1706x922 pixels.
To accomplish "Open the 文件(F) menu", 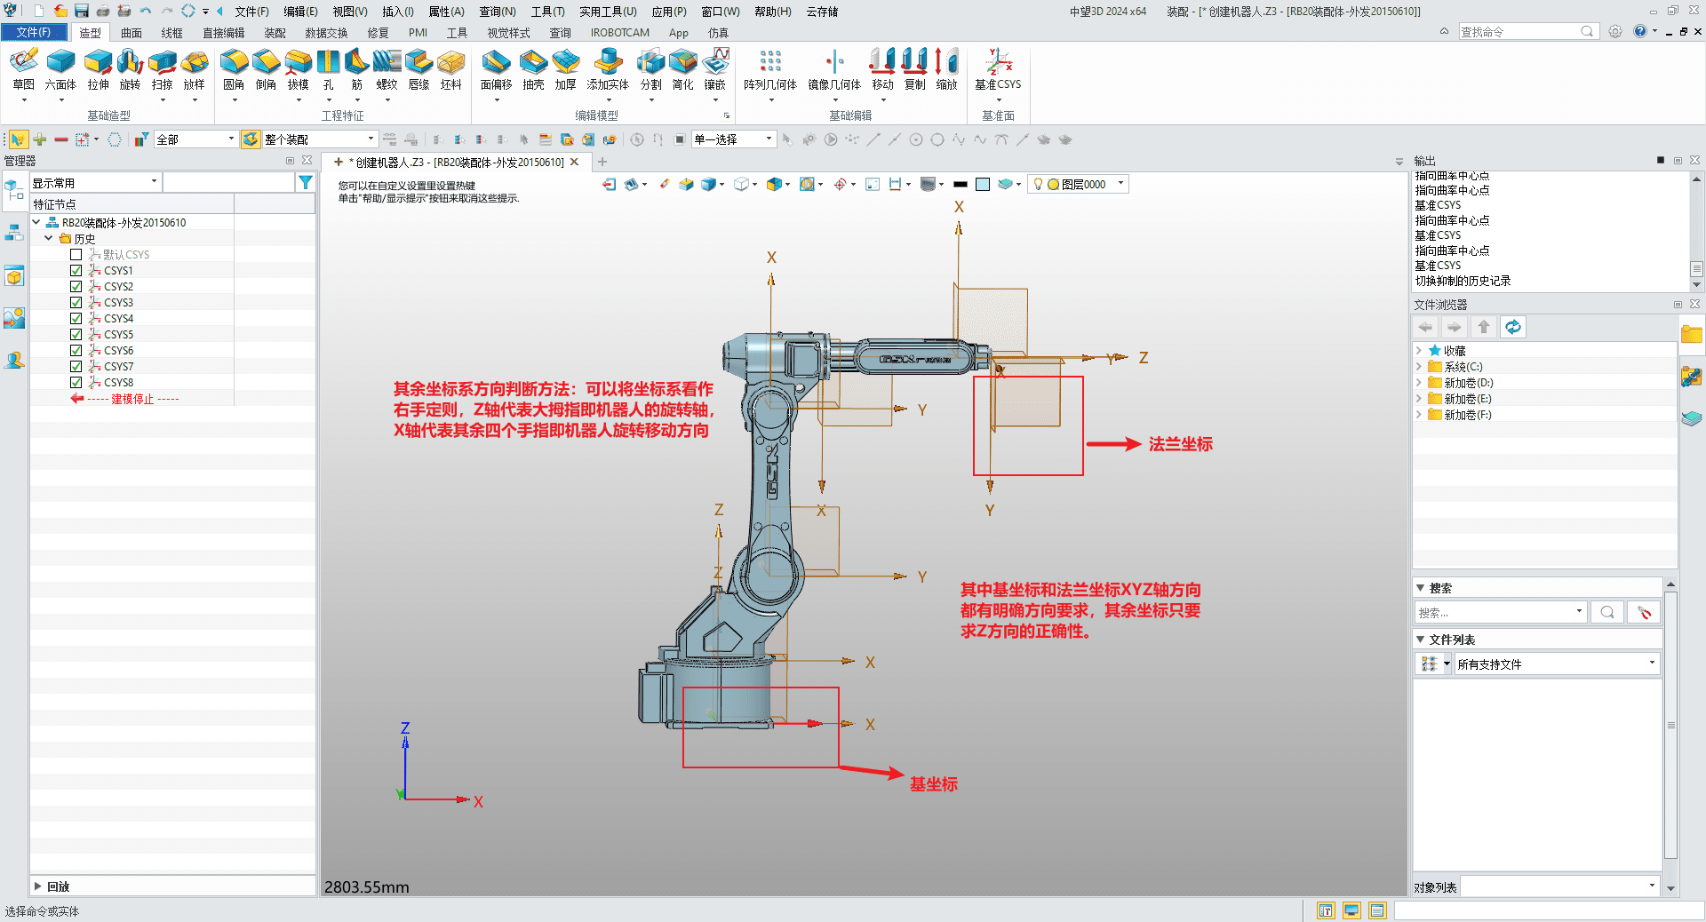I will tap(251, 12).
